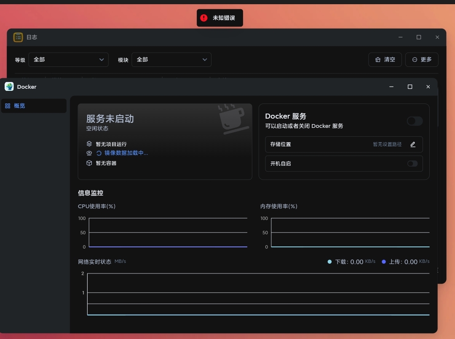Screen dimensions: 455x339
Task: Open the 概览 overview sidebar tab
Action: pos(34,106)
